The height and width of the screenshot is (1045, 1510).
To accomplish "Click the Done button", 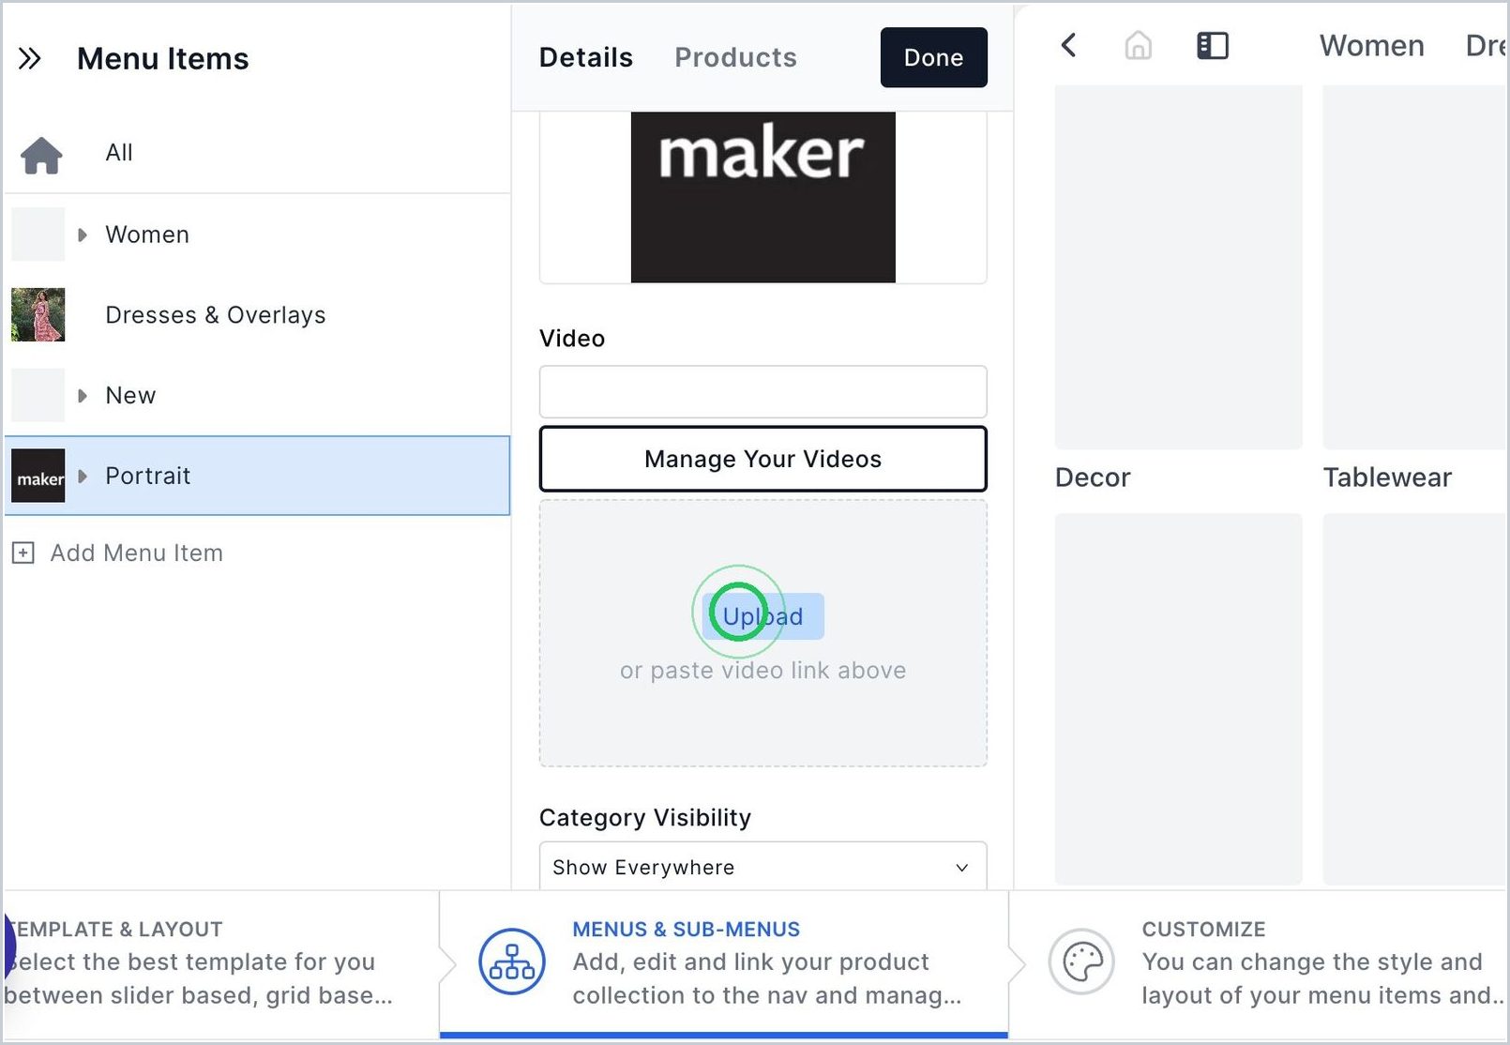I will 933,57.
